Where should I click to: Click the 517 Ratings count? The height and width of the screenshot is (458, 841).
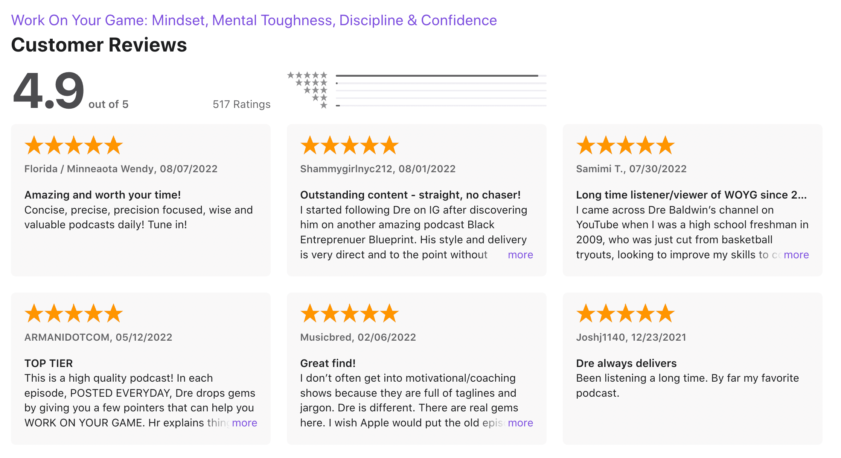point(241,104)
